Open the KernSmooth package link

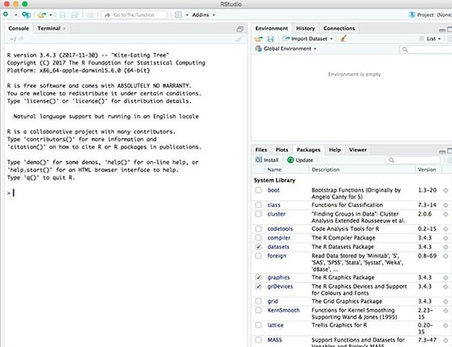tap(283, 310)
